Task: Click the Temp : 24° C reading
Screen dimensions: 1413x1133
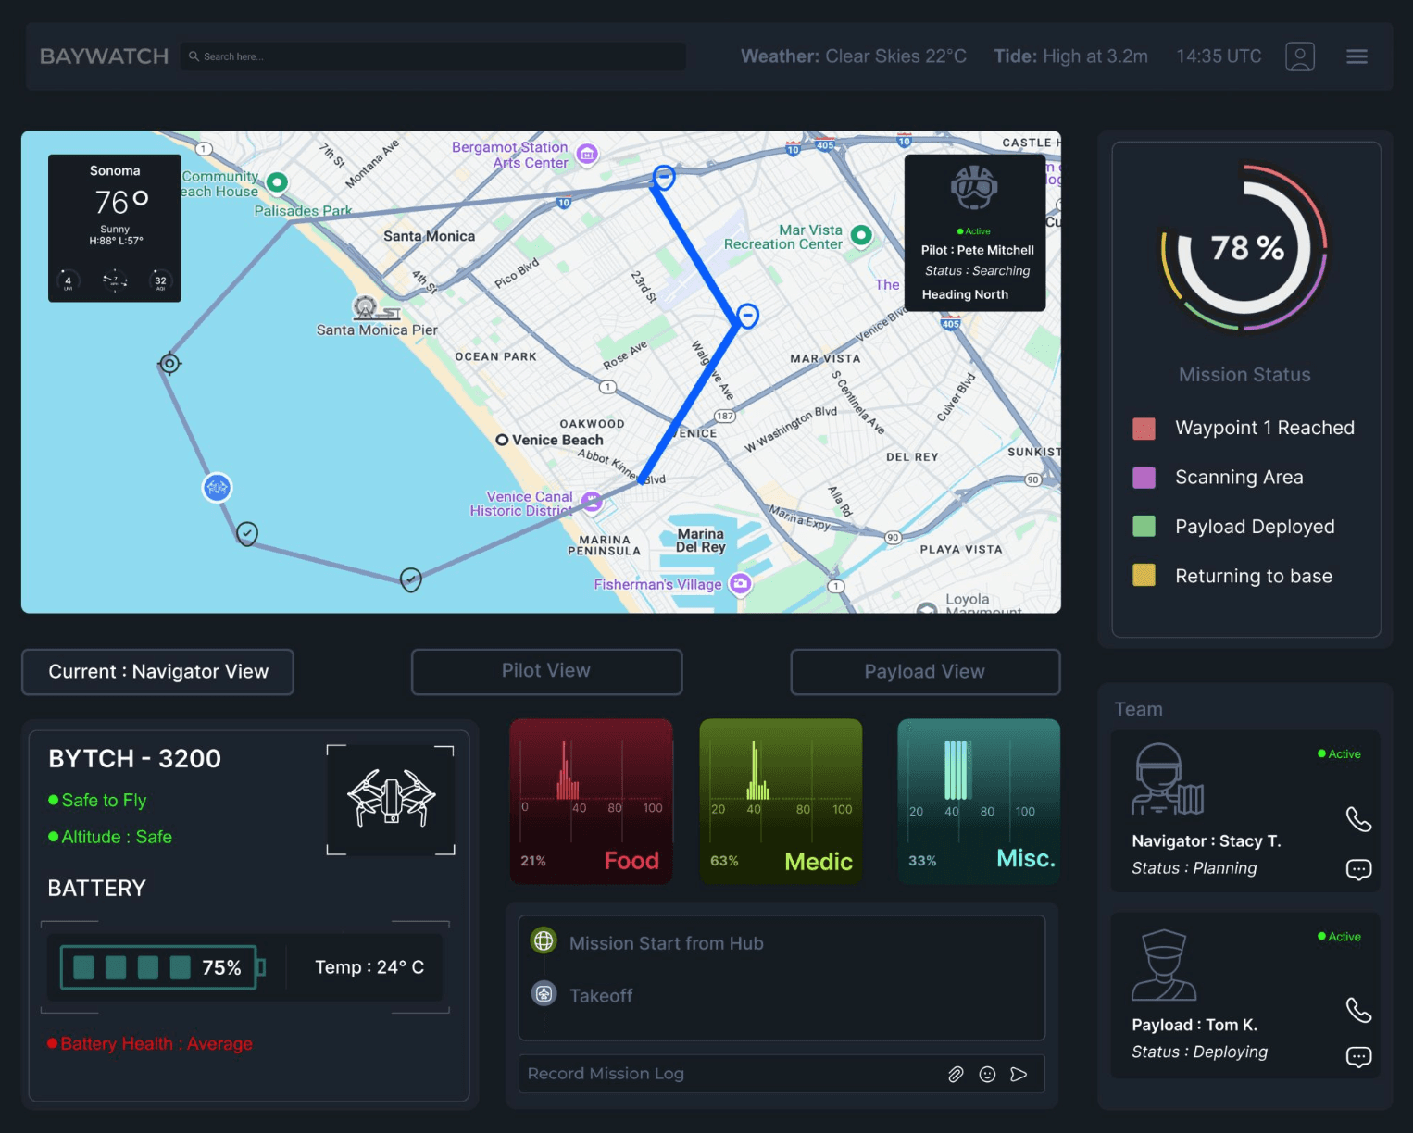Action: 369,967
